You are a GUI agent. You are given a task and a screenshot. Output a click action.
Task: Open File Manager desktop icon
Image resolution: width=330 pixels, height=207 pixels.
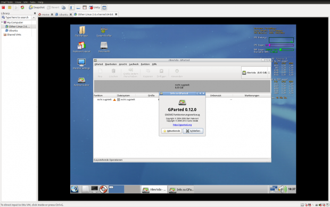click(81, 31)
